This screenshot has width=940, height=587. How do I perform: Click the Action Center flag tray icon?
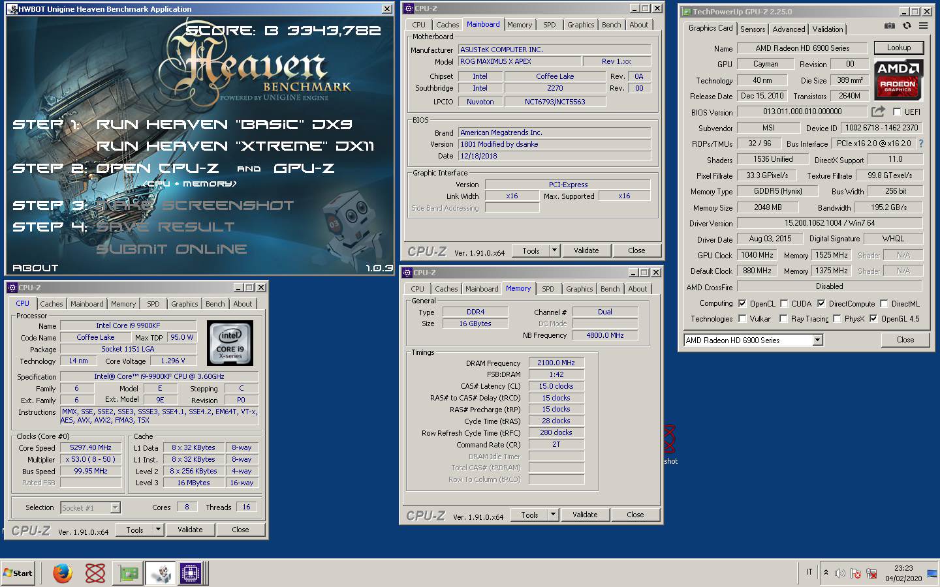(855, 573)
